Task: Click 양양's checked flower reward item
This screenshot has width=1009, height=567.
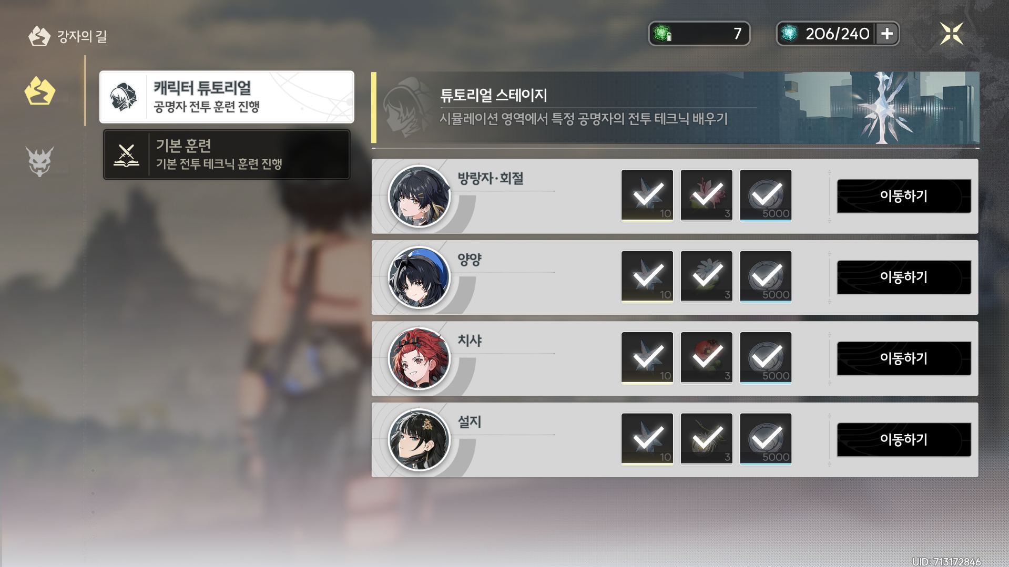Action: coord(707,276)
